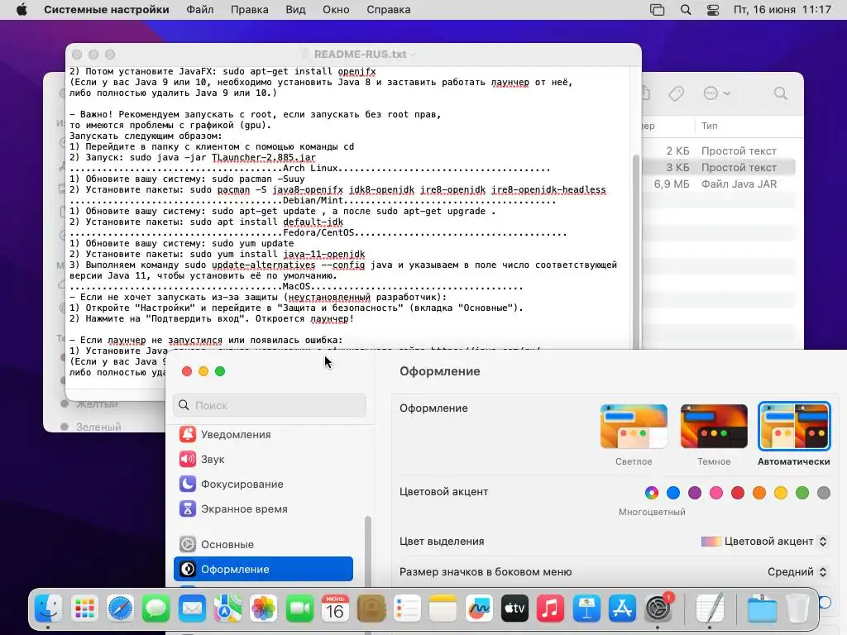Open Calendar showing 16 in the Dock
Image resolution: width=847 pixels, height=635 pixels.
point(335,609)
